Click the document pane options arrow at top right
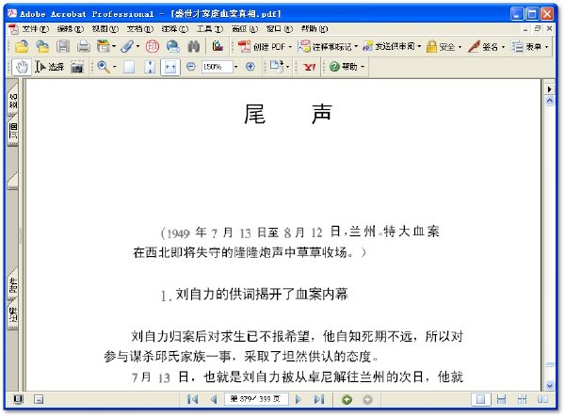The width and height of the screenshot is (565, 417). coord(550,88)
